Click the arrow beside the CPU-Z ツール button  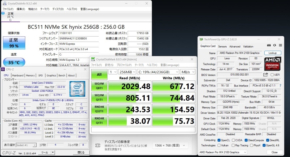coord(53,152)
